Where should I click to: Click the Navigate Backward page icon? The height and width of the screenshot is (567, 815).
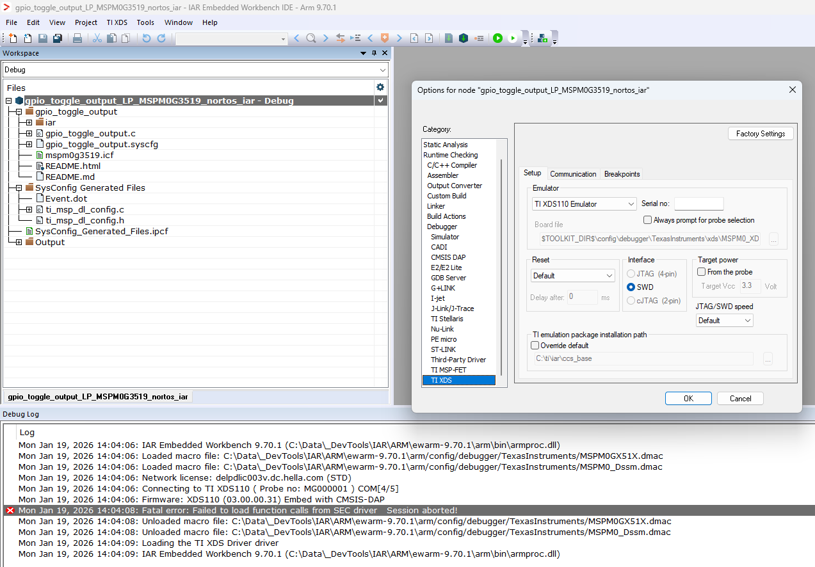point(414,38)
